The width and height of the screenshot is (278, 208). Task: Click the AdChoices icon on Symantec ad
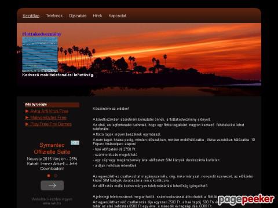pyautogui.click(x=75, y=143)
